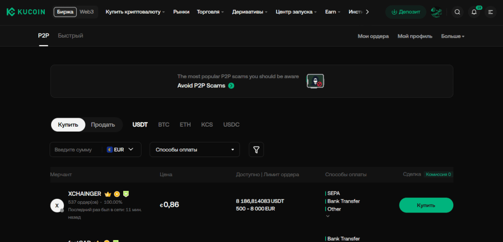Open XCHAINGER merchant name
Image resolution: width=503 pixels, height=242 pixels.
84,194
